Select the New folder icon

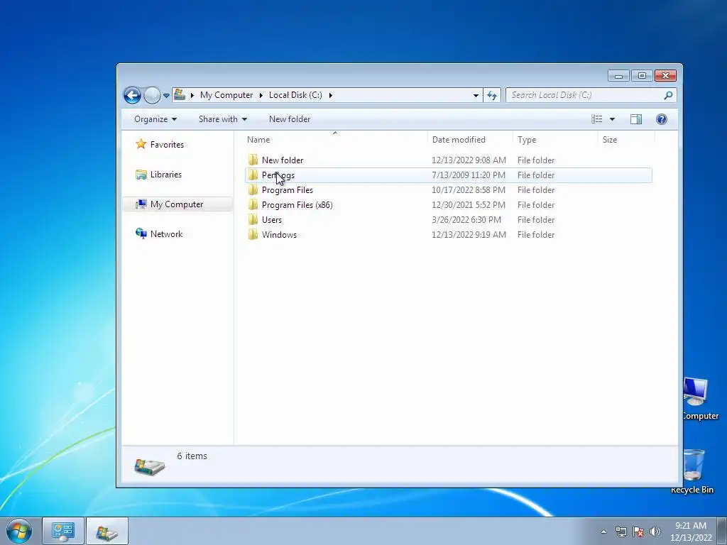[253, 160]
